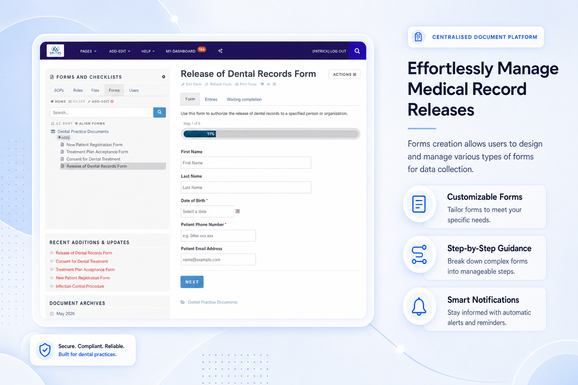Open Consent for Dental Treatment in recent updates
The height and width of the screenshot is (385, 578).
click(x=82, y=261)
